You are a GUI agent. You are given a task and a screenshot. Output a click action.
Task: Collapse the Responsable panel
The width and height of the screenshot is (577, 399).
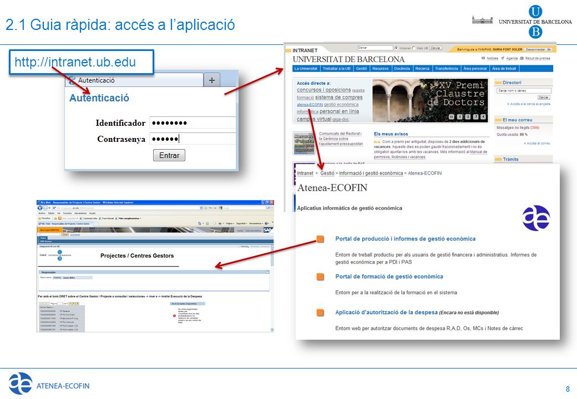point(267,272)
